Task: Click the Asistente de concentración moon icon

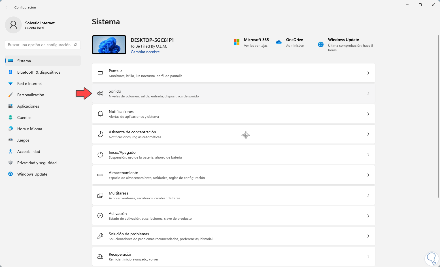Action: (x=100, y=134)
